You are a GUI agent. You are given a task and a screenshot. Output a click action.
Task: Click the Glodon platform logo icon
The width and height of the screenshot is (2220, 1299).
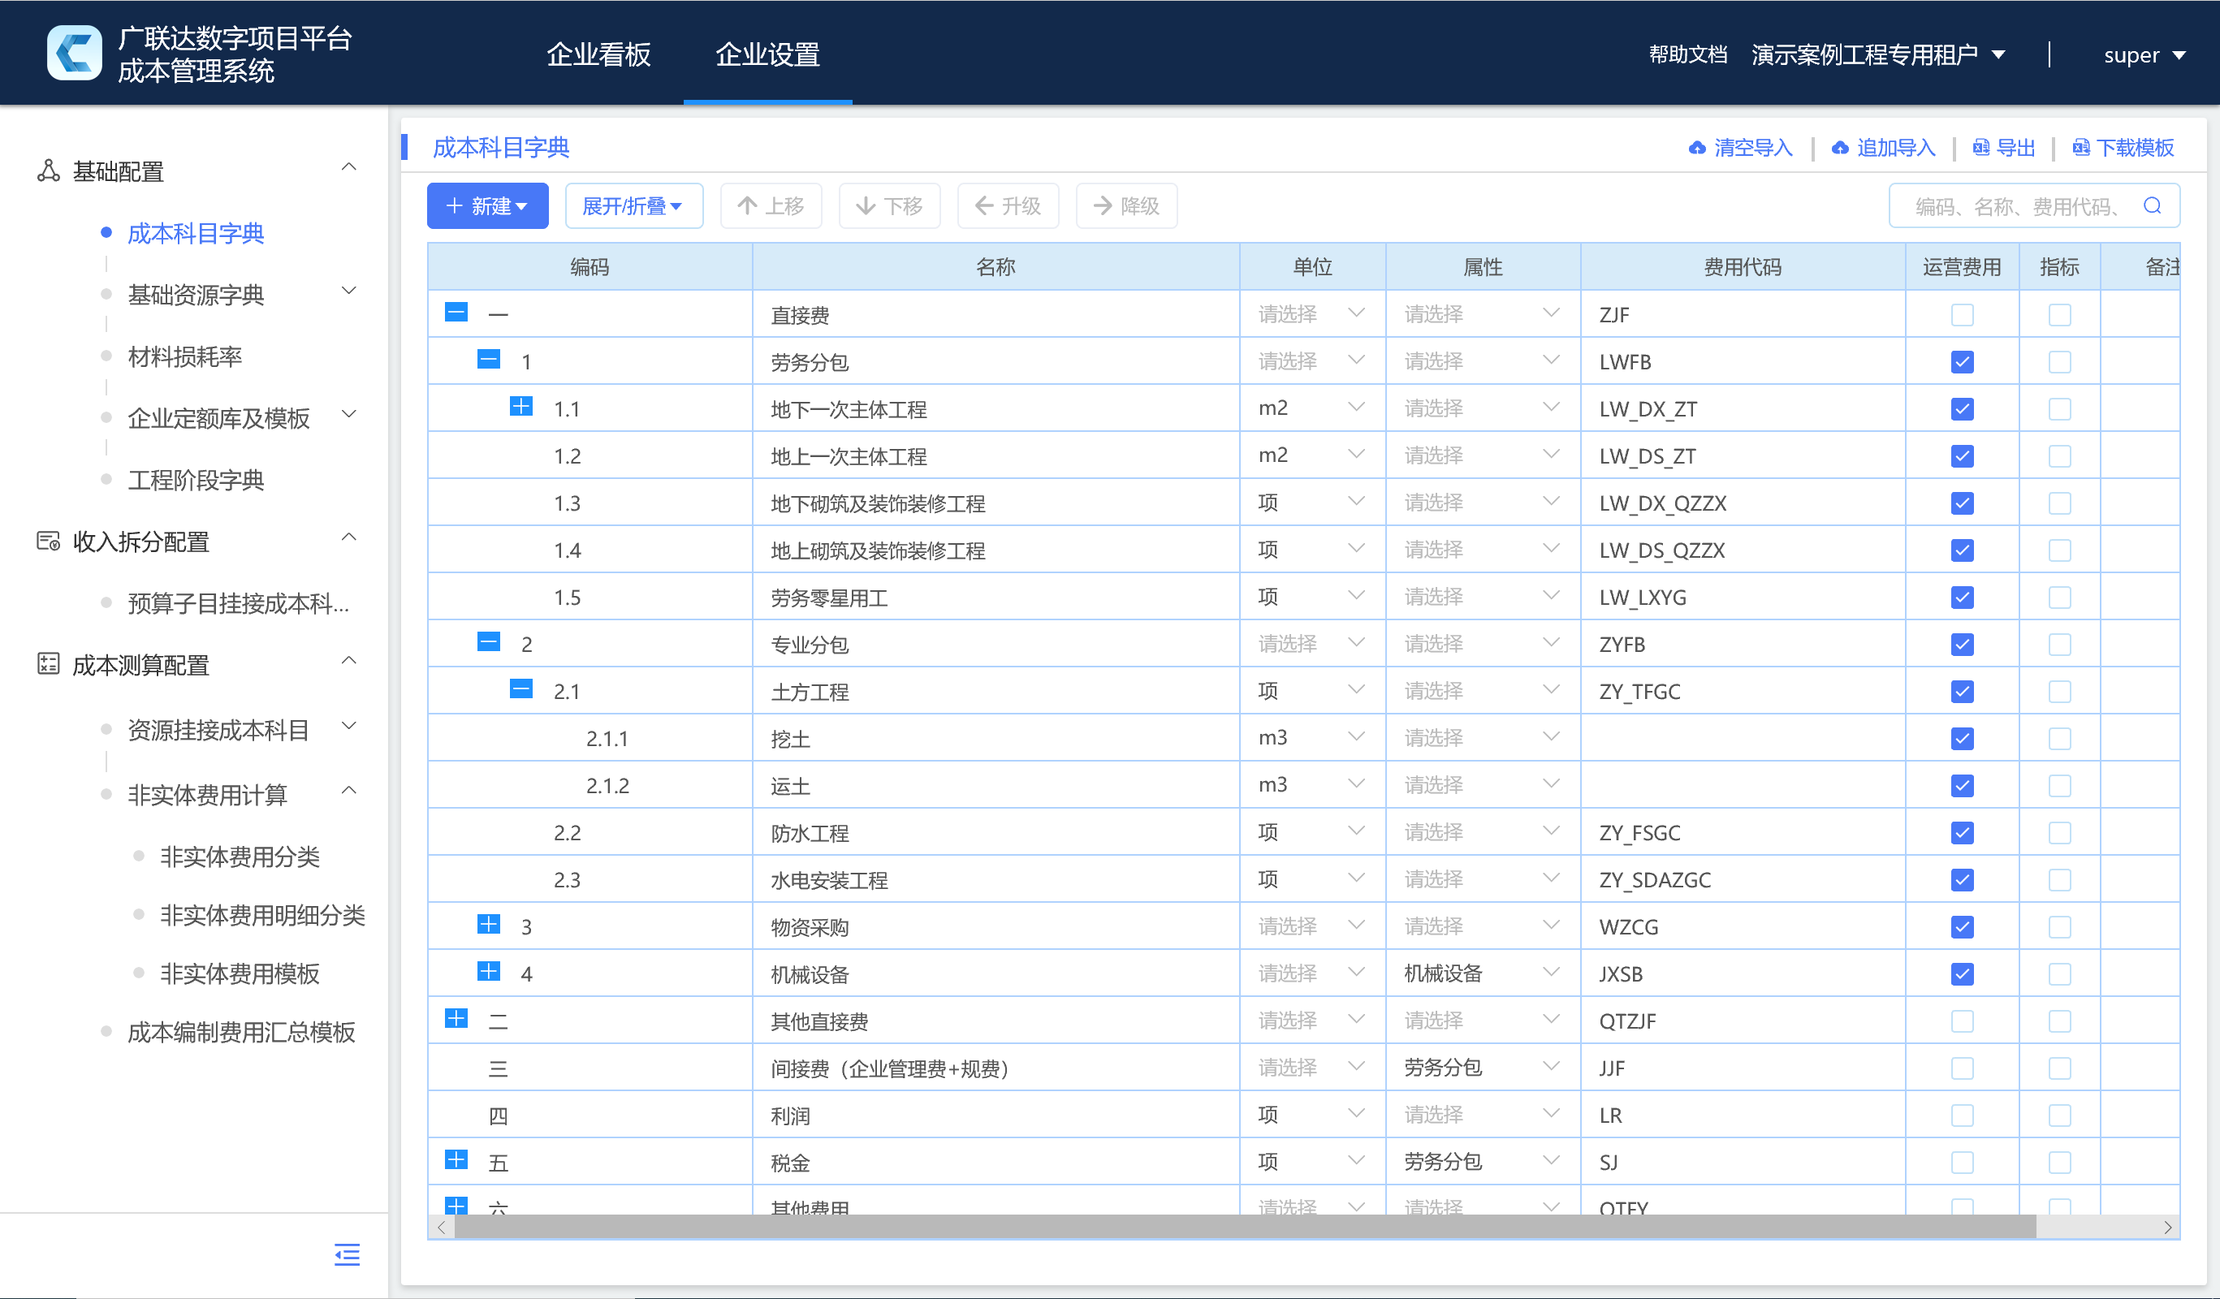[74, 53]
